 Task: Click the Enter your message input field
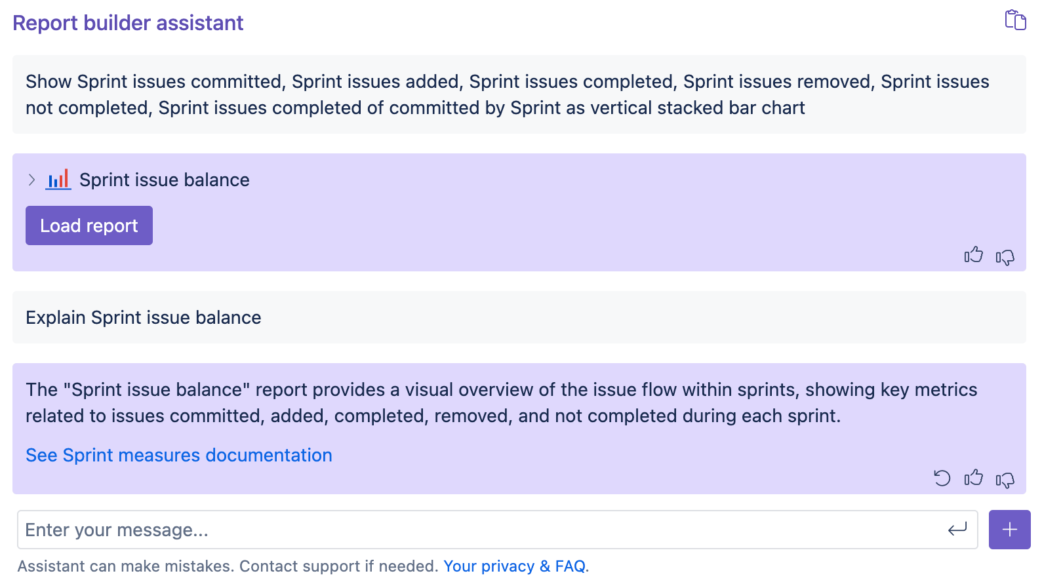tap(459, 529)
